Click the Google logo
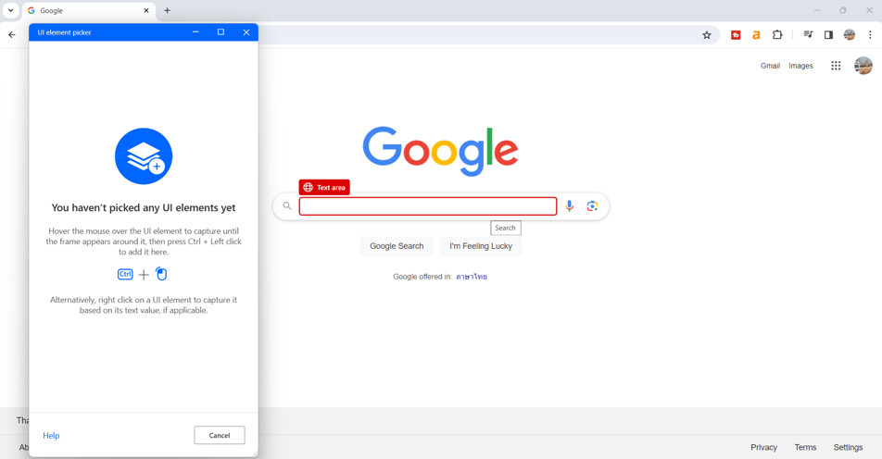 pyautogui.click(x=440, y=151)
